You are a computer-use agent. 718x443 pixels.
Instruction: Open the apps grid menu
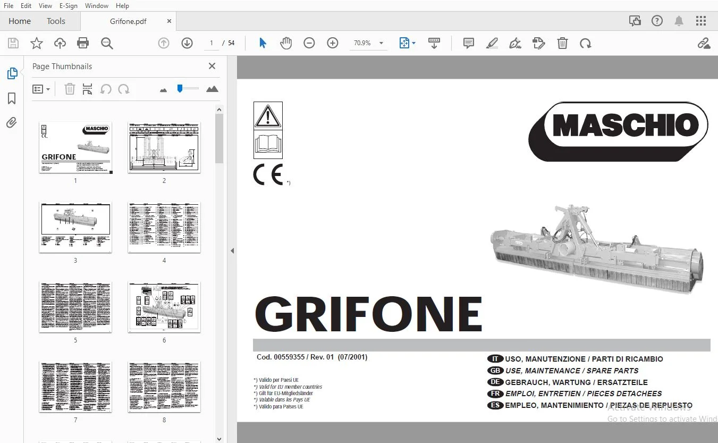(701, 21)
